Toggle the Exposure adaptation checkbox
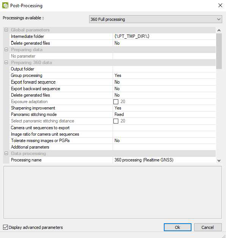Screen dimensions: 226x238 coord(116,102)
